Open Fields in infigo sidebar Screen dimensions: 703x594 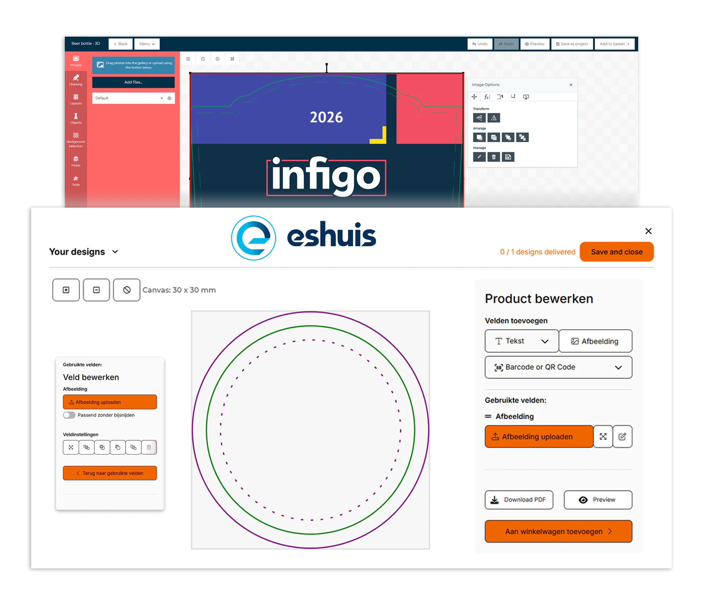click(x=76, y=162)
